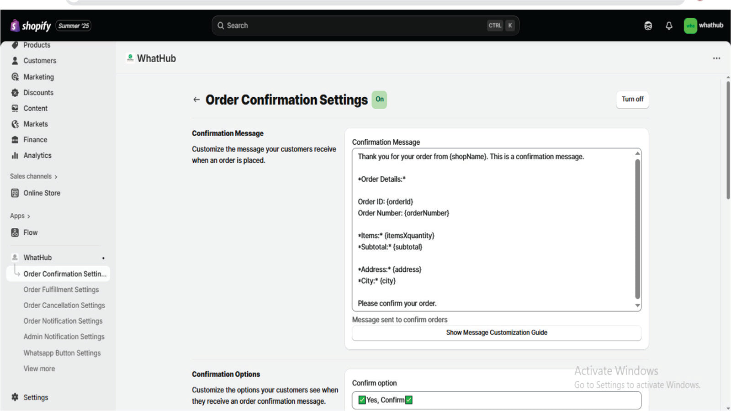
Task: Open Whatsapp Button Settings page
Action: pyautogui.click(x=62, y=353)
